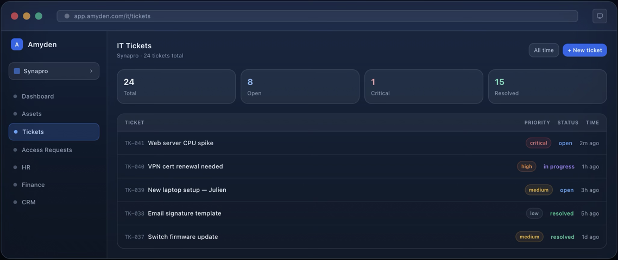
Task: Select Tickets in the sidebar
Action: 54,132
